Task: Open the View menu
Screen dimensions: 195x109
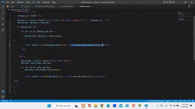Action: tap(28, 2)
